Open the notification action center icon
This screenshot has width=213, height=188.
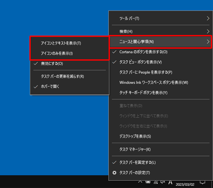[x=202, y=182]
